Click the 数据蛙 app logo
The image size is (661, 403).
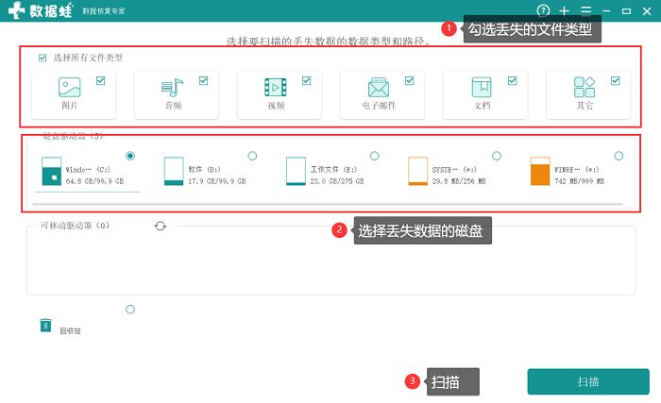(x=41, y=10)
